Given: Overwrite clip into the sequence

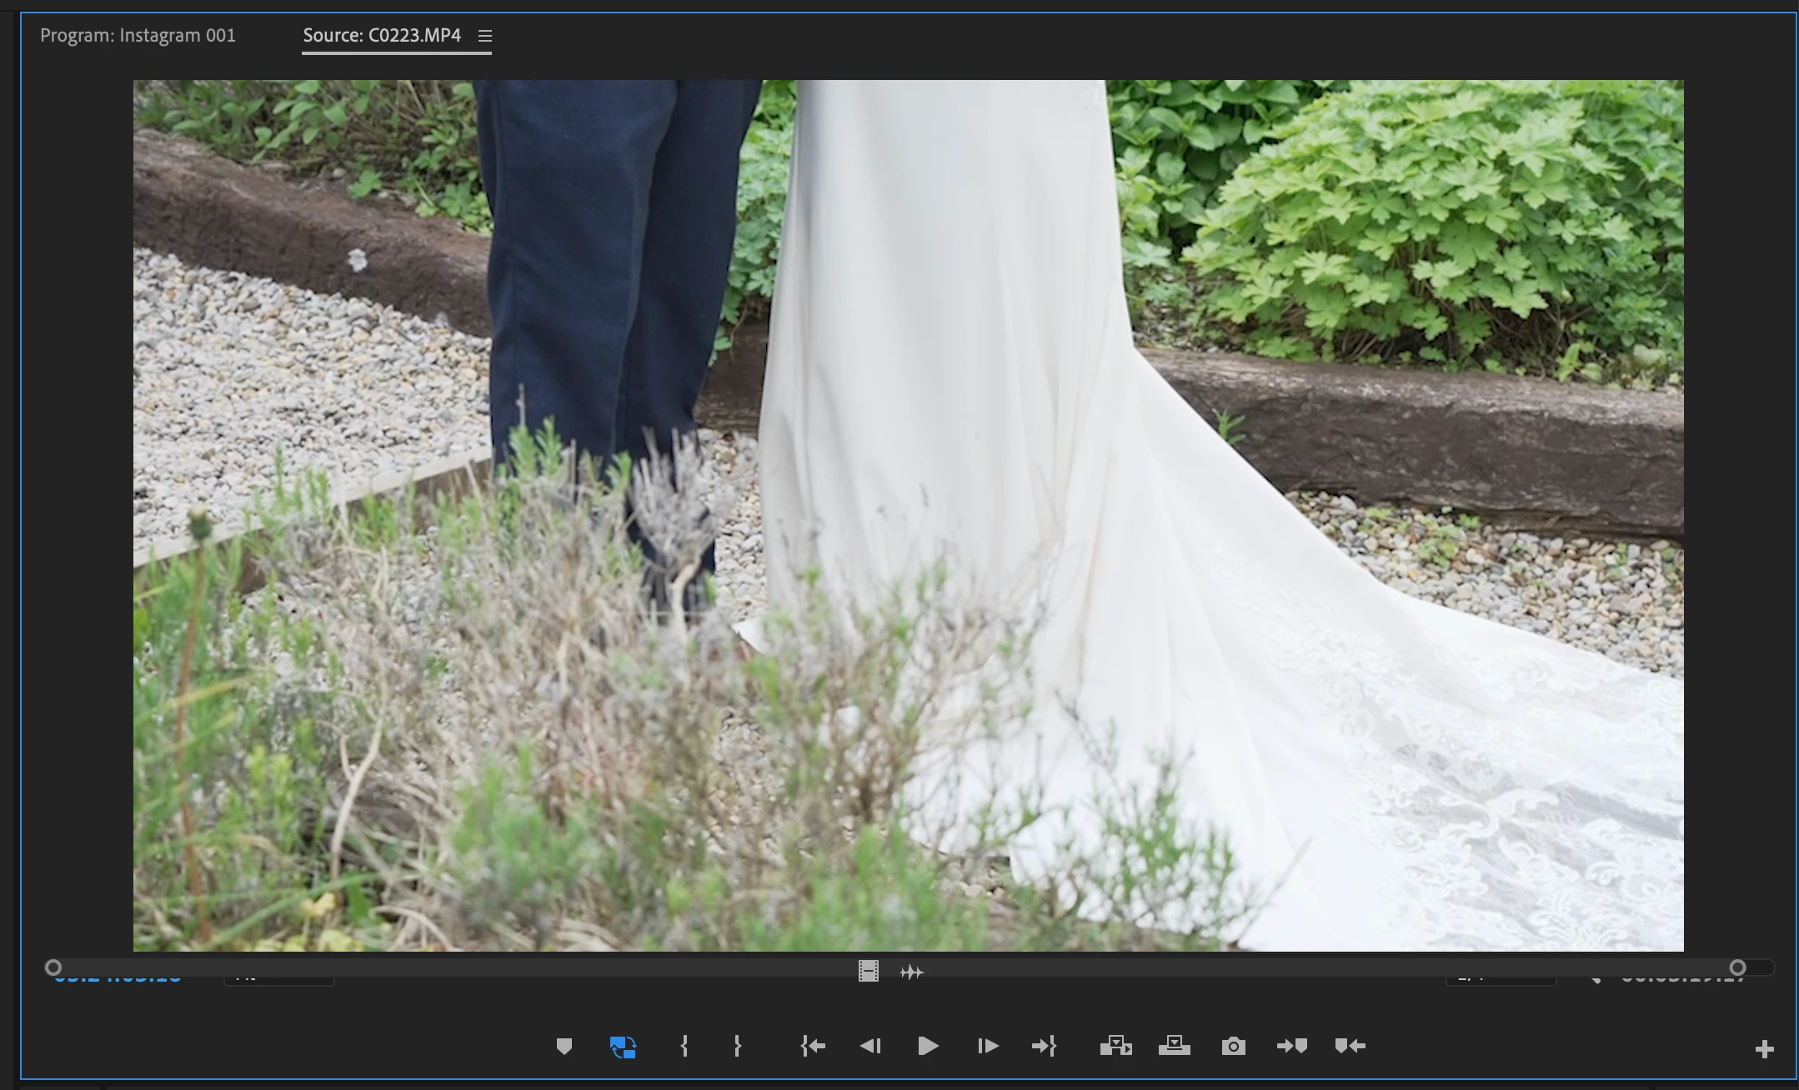Looking at the screenshot, I should tap(1174, 1046).
